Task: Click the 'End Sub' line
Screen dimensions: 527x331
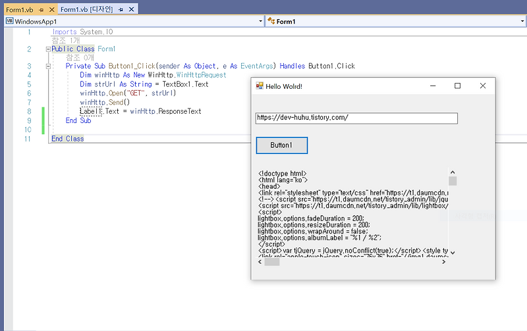Action: click(x=78, y=120)
